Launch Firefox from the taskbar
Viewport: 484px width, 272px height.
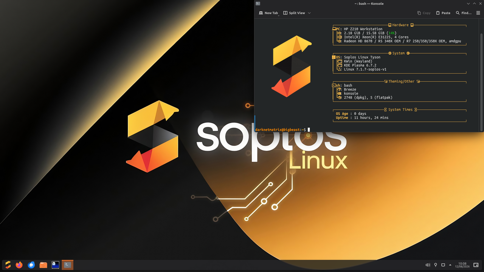click(19, 265)
